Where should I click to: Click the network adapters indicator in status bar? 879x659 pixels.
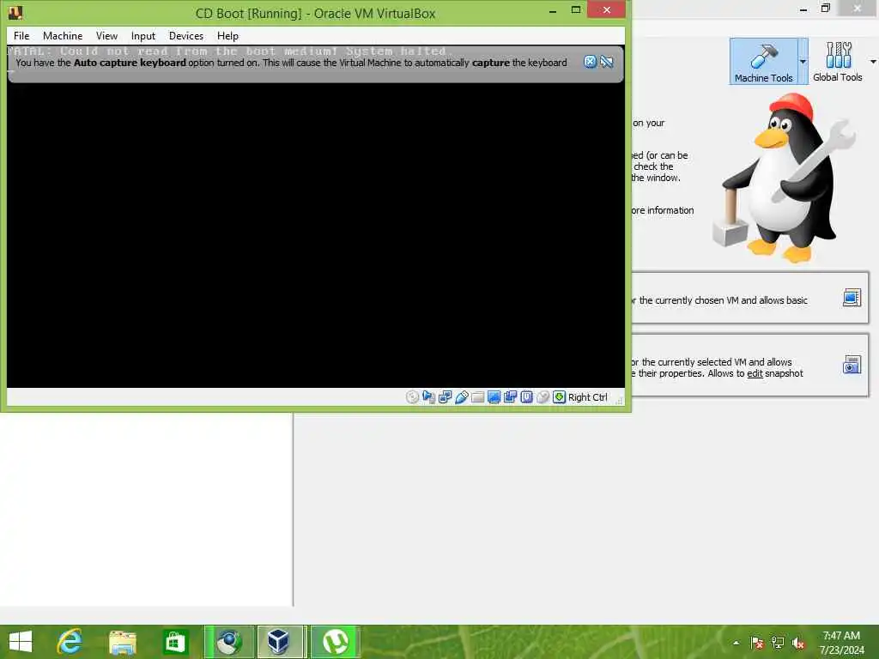click(446, 397)
